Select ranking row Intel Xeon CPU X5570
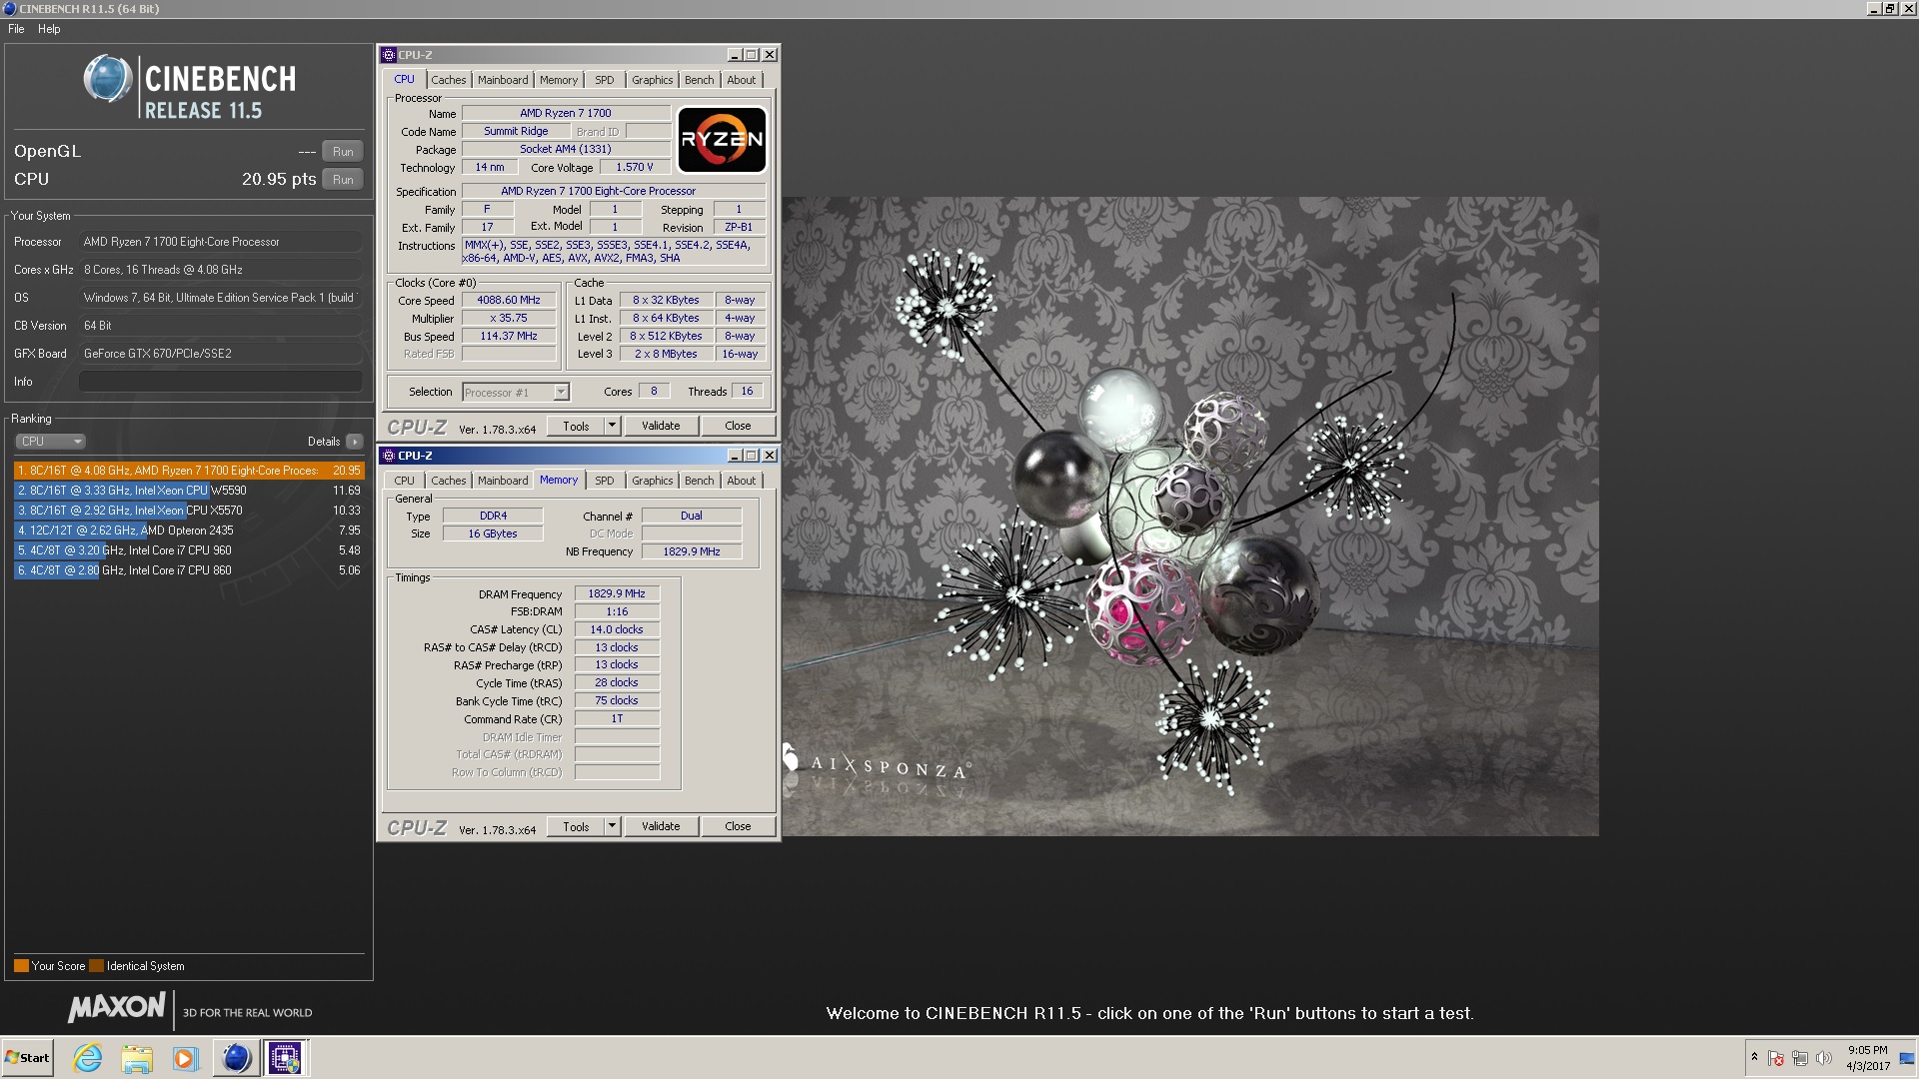Viewport: 1919px width, 1079px height. click(189, 511)
